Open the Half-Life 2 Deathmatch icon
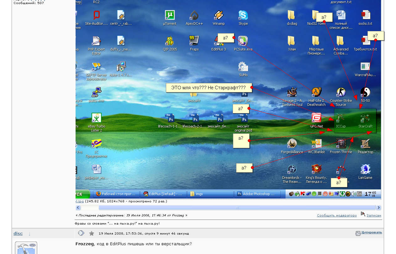This screenshot has width=396, height=254. [316, 93]
